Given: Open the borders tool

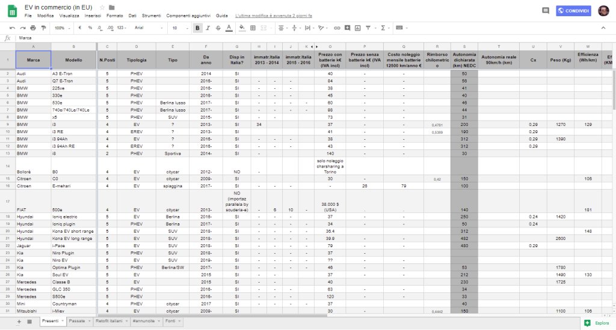Looking at the screenshot, I should [253, 28].
